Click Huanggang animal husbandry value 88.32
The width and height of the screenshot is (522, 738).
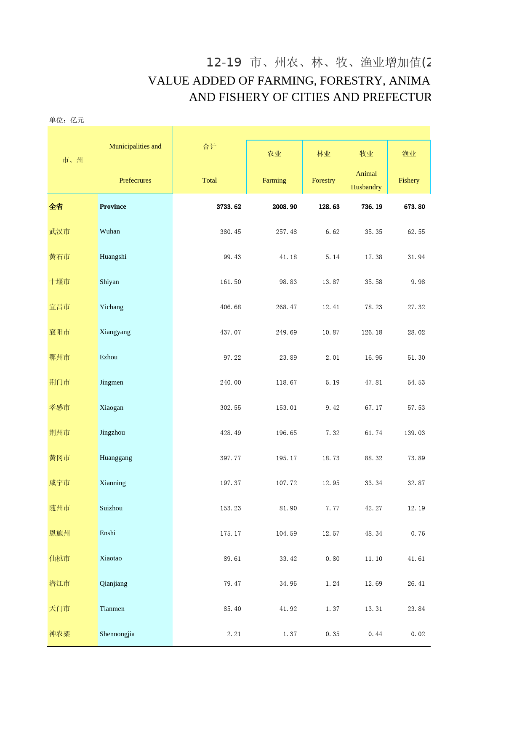pos(373,458)
